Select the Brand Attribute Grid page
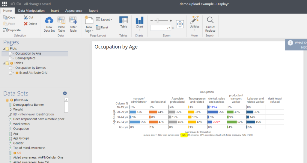This screenshot has width=307, height=163. pos(33,73)
